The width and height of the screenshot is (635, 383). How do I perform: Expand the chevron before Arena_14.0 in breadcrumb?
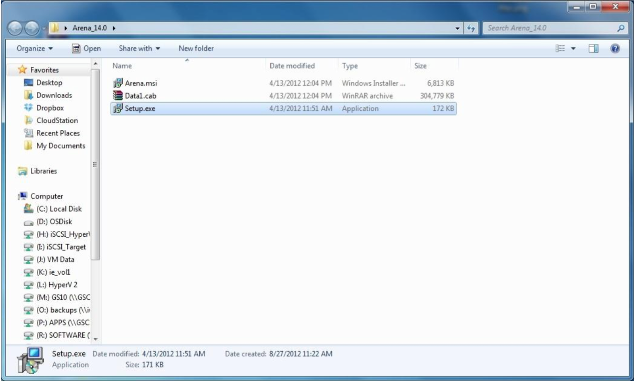67,29
